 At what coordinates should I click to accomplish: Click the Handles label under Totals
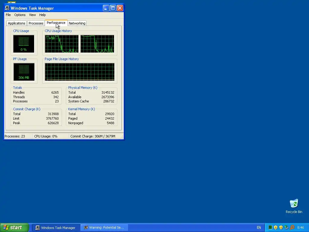(19, 92)
